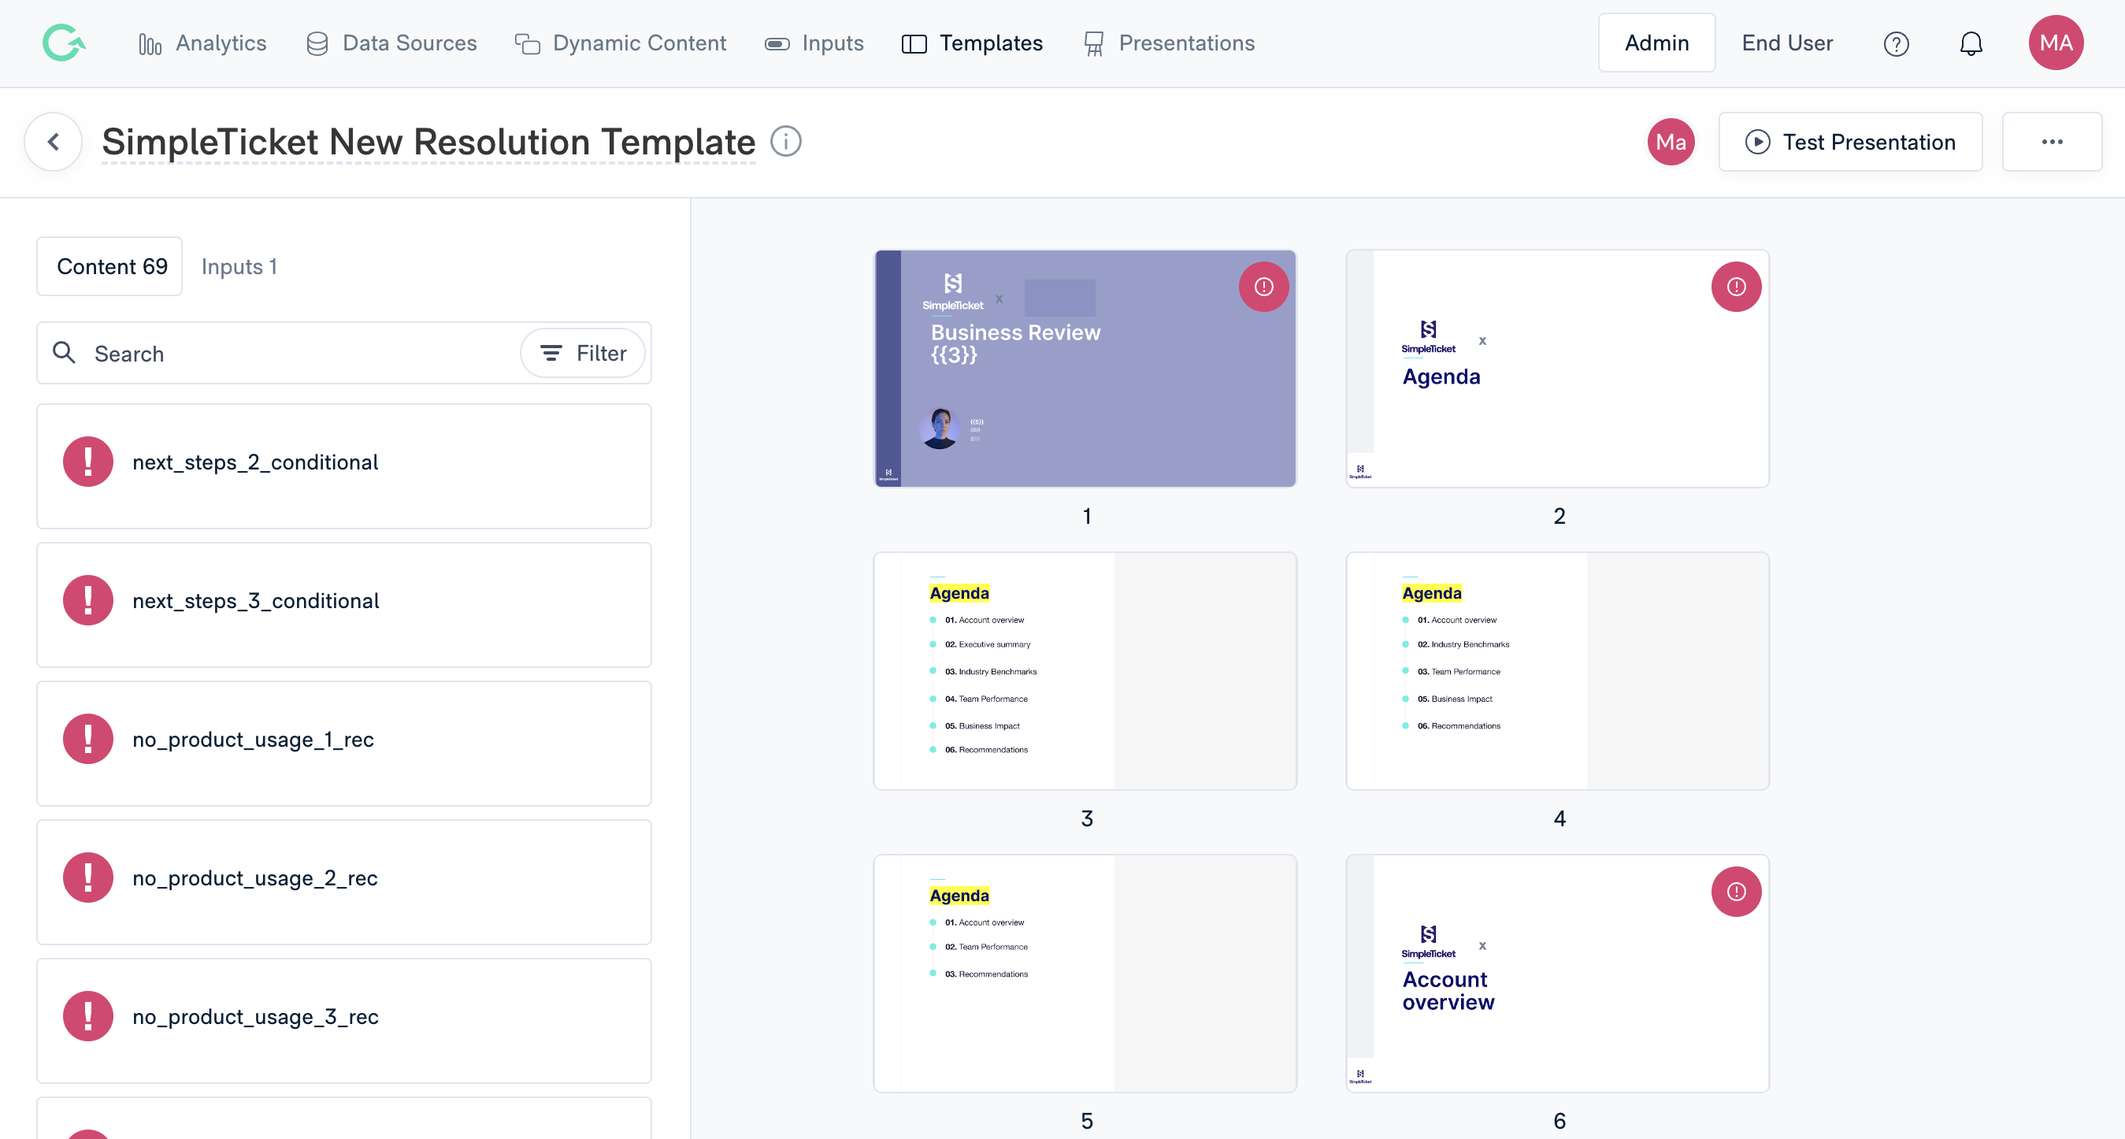Select slide 1 Business Review thumbnail
The height and width of the screenshot is (1139, 2125).
(x=1085, y=369)
